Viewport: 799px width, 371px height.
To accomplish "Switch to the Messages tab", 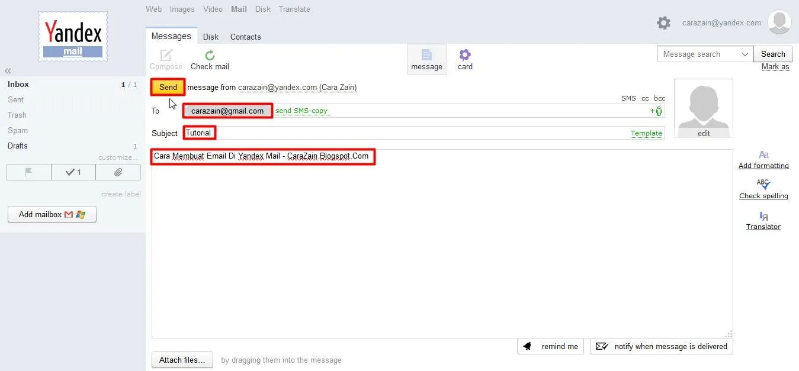I will click(171, 36).
